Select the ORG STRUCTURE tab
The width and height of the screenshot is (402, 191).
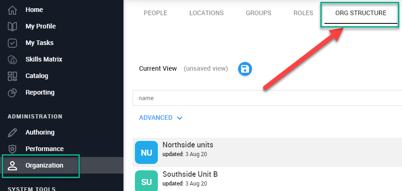(x=361, y=13)
